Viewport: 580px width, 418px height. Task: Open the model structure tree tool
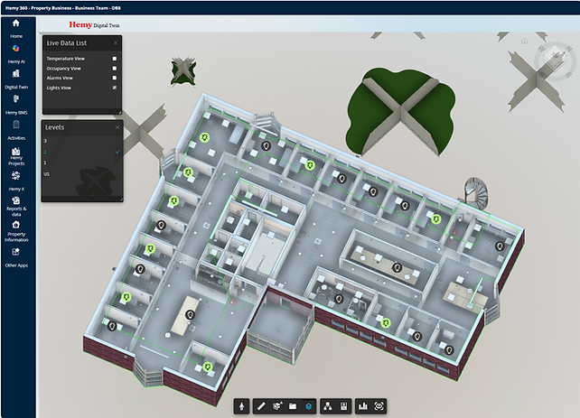coord(328,406)
